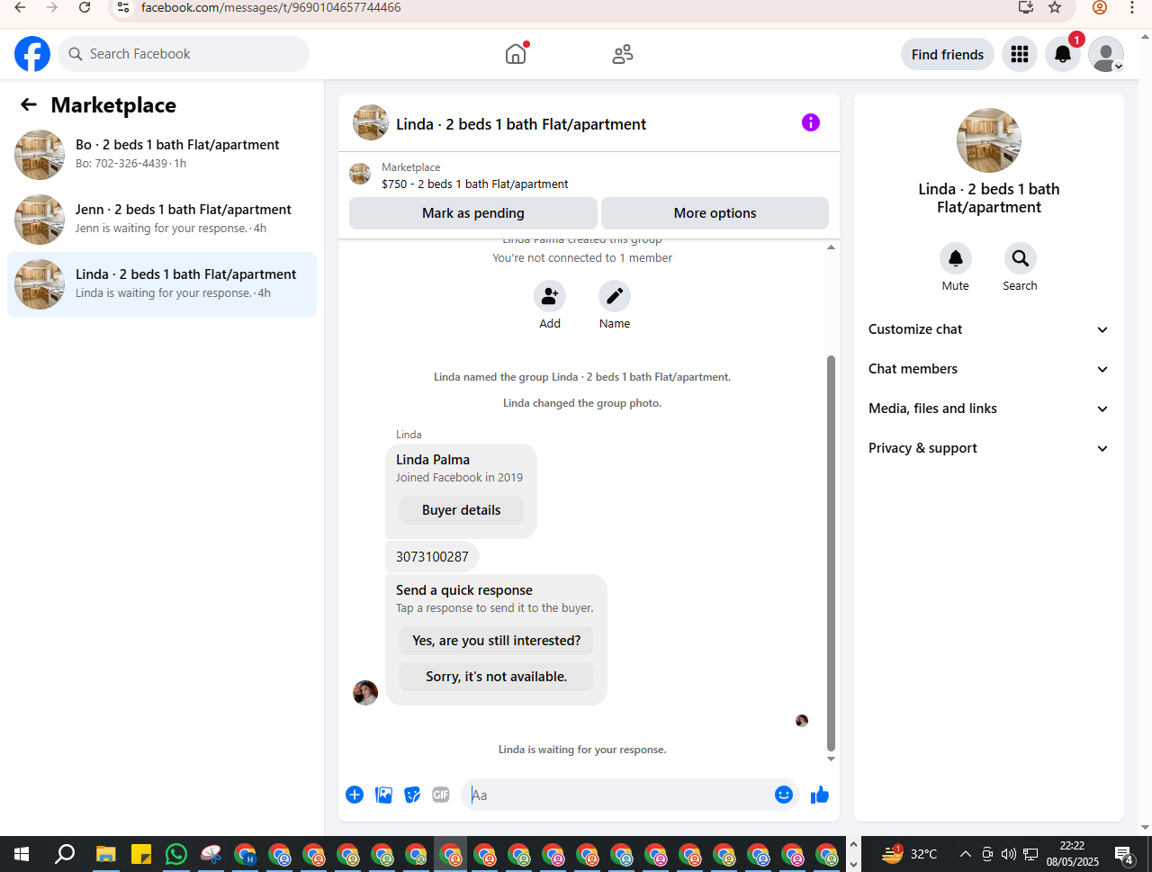Image resolution: width=1152 pixels, height=872 pixels.
Task: Show notifications via the bell icon
Action: click(1063, 54)
